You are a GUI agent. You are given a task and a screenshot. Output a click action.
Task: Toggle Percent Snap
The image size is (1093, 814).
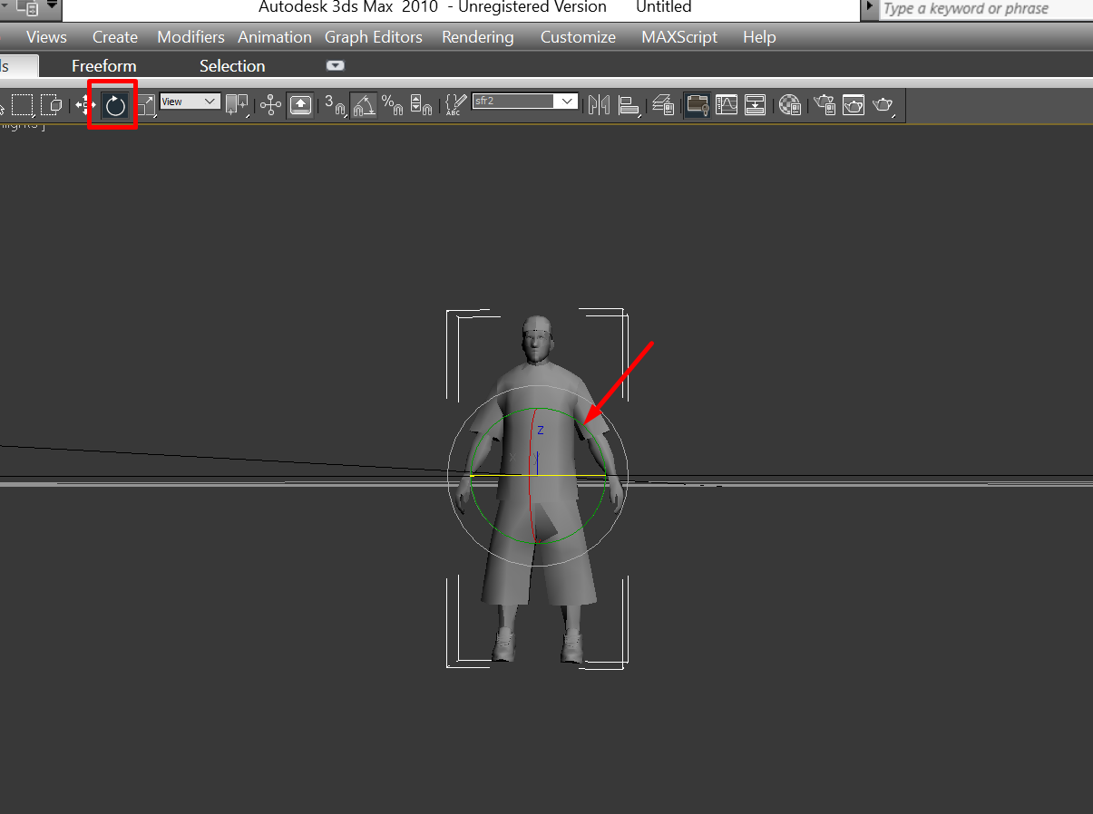(392, 105)
